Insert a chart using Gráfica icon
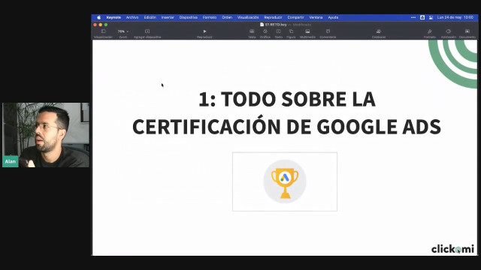Viewport: 481px width, 270px height. 265,31
